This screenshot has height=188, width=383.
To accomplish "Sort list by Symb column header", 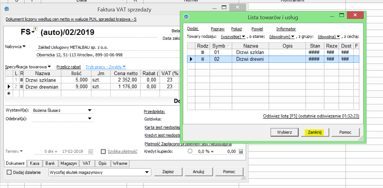I will coord(221,46).
